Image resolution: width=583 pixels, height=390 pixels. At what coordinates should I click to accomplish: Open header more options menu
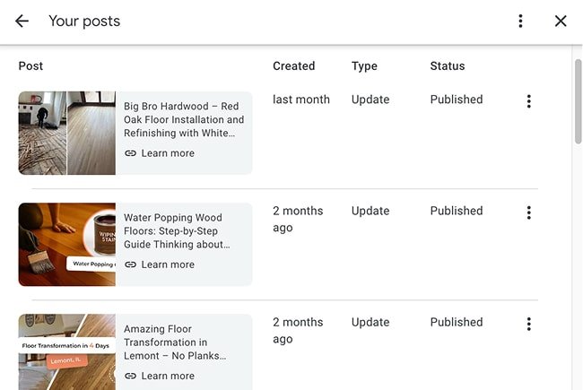(520, 21)
